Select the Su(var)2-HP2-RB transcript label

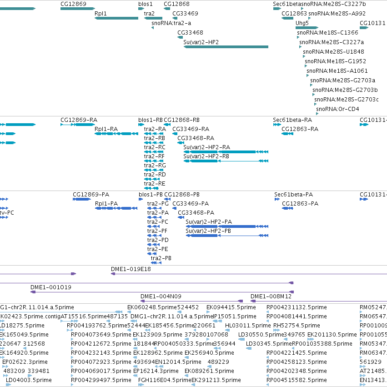tap(206, 156)
